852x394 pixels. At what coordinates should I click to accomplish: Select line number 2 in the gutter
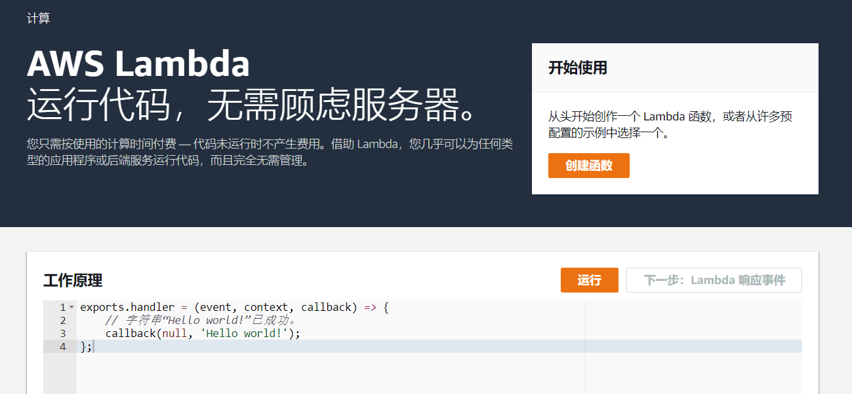(62, 320)
